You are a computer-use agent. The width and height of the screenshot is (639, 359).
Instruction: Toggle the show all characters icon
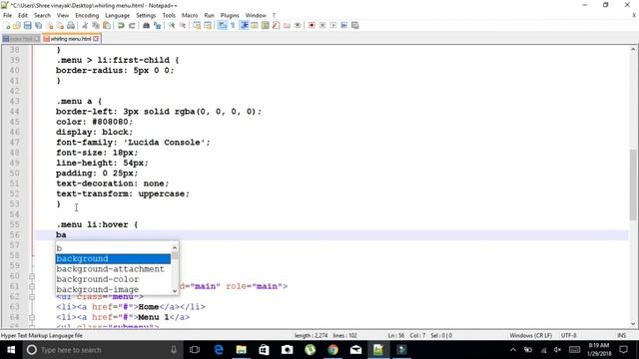[x=233, y=25]
